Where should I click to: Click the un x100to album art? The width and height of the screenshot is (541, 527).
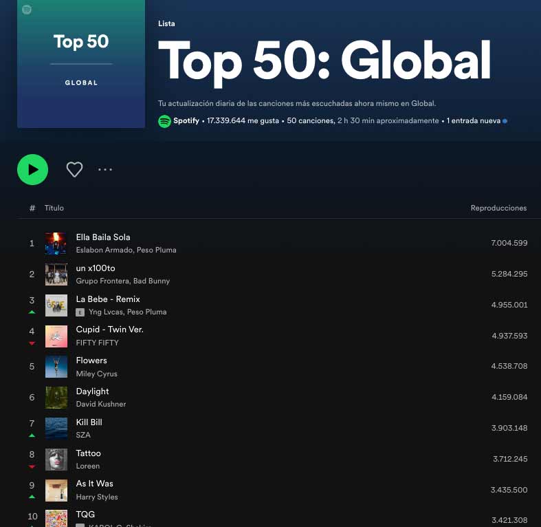[x=56, y=275]
